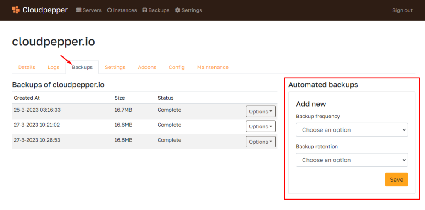Open the Backup frequency dropdown

352,130
